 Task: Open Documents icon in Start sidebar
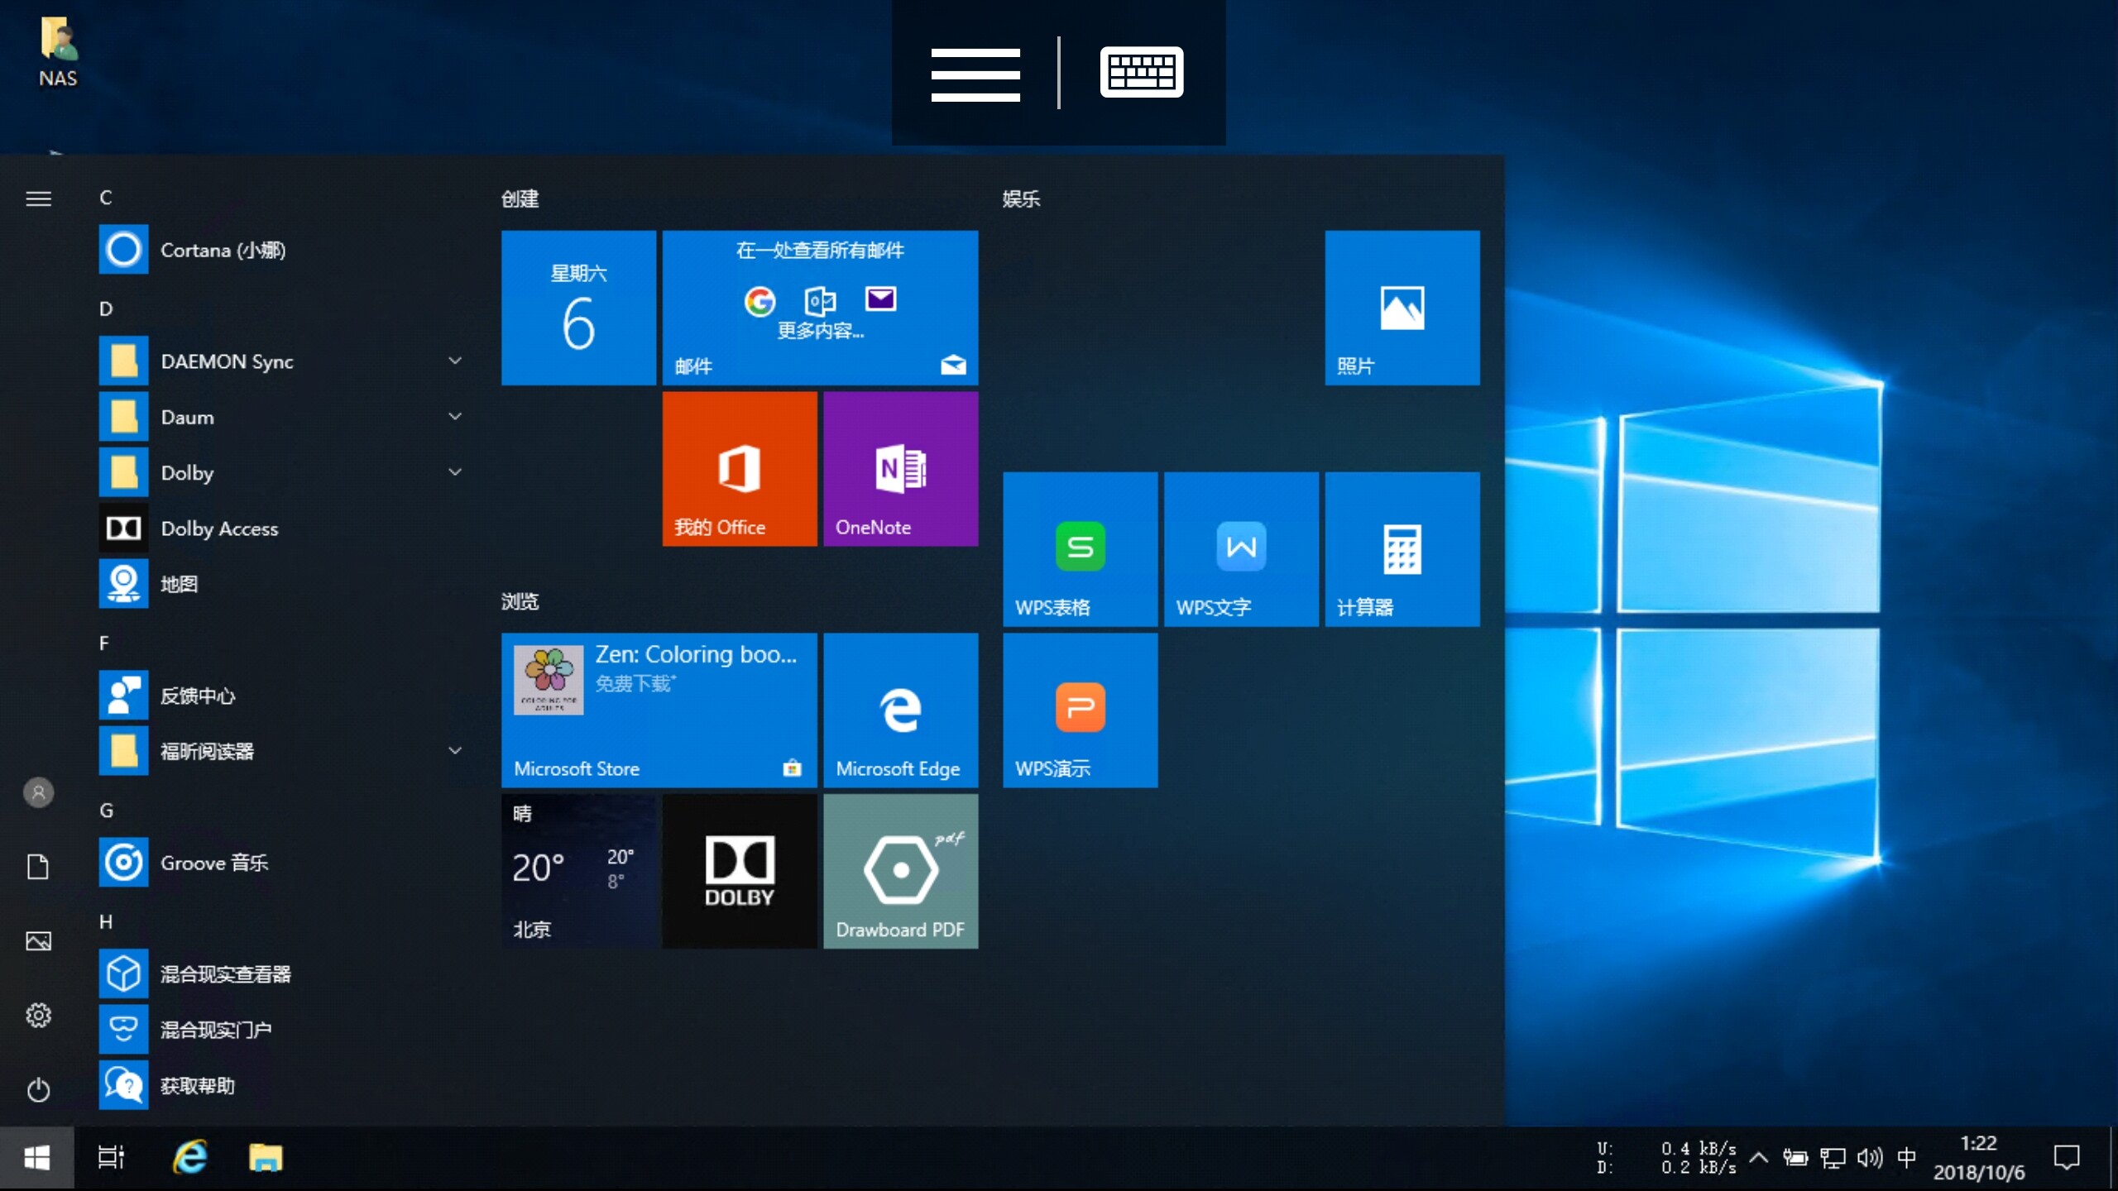[38, 867]
